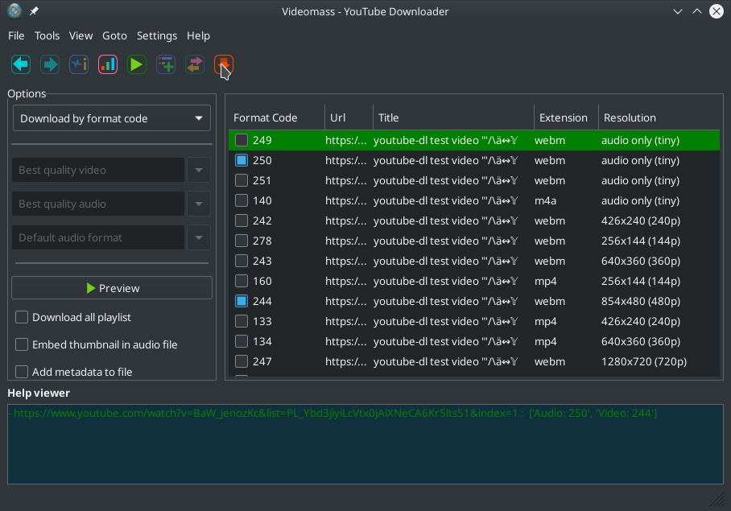Image resolution: width=731 pixels, height=511 pixels.
Task: Open the View menu
Action: click(81, 36)
